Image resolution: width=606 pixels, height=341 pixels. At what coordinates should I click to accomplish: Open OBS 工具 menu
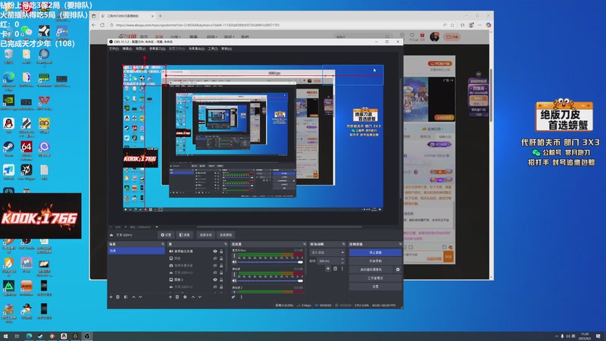click(213, 48)
